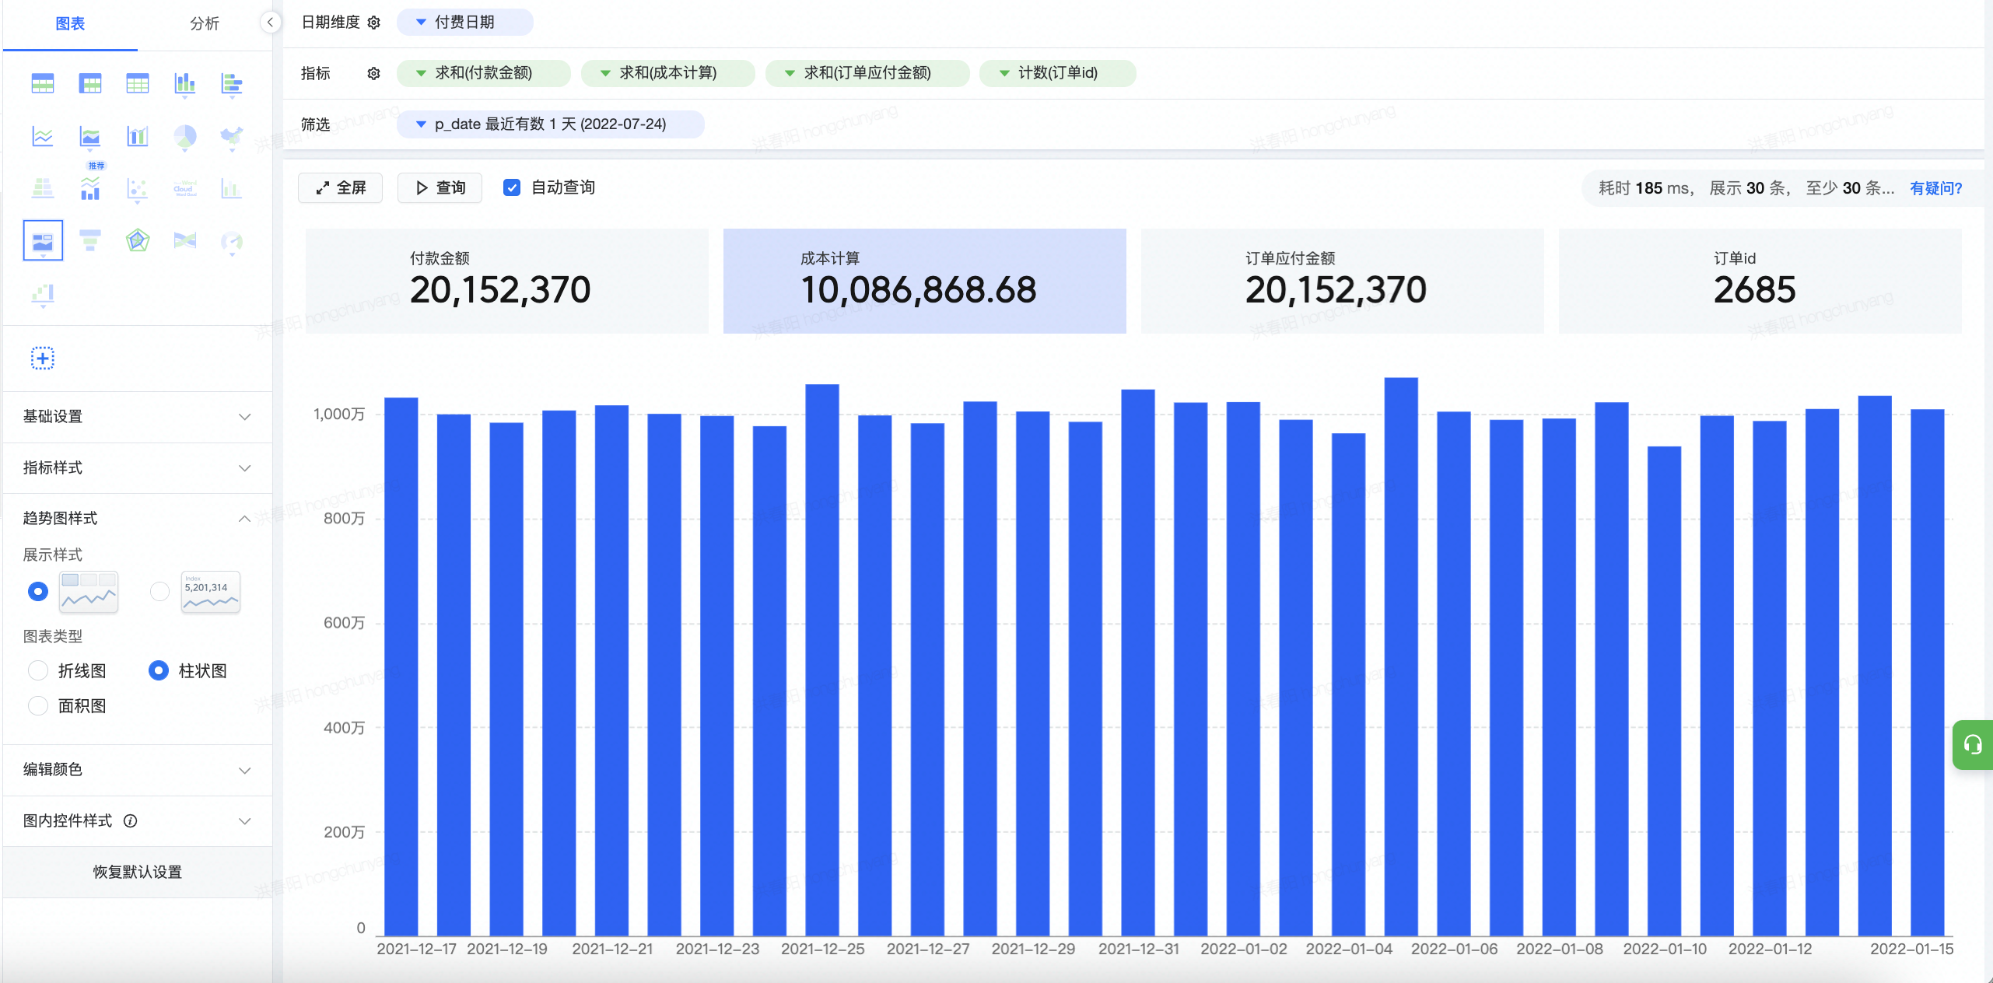
Task: Expand the 图内控件样式 section
Action: click(137, 820)
